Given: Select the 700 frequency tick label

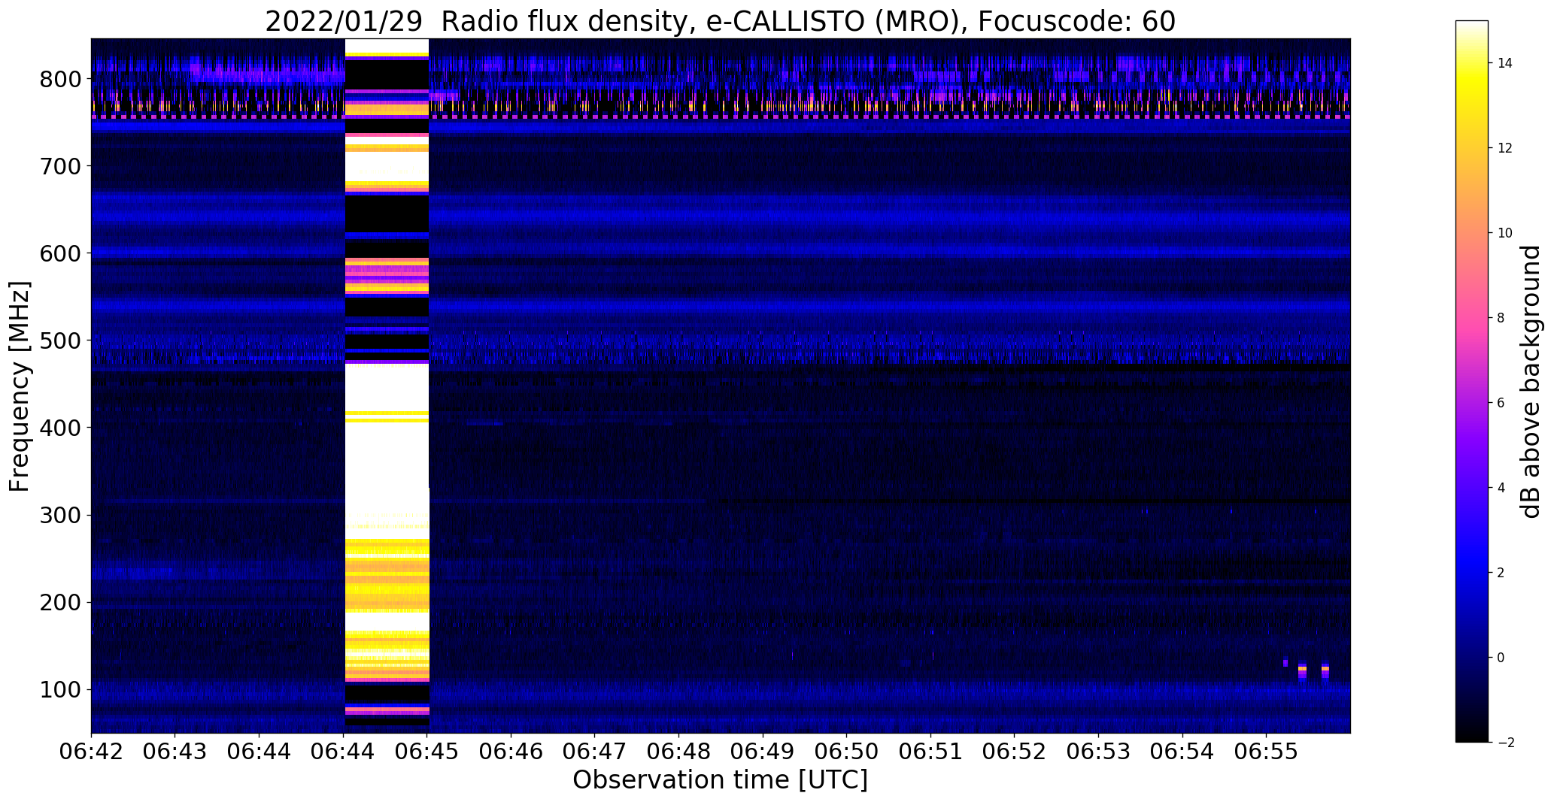Looking at the screenshot, I should 62,166.
